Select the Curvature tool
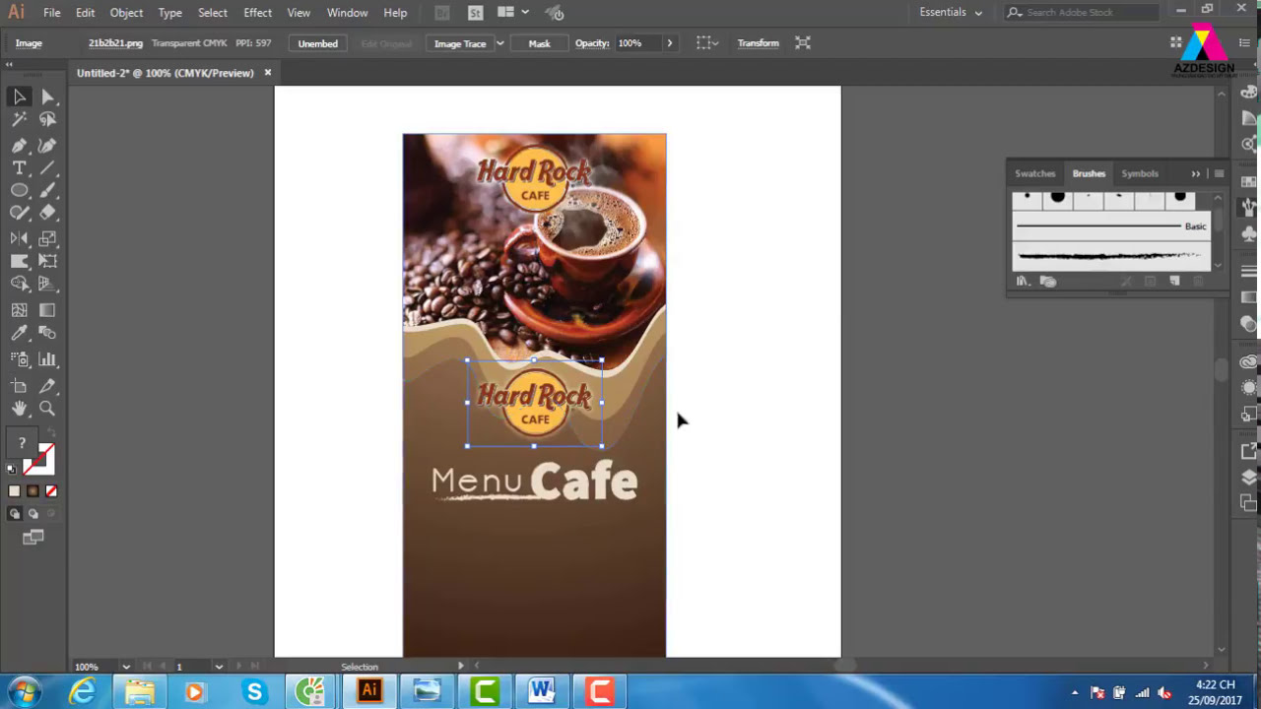Screen dimensions: 1261x709 click(48, 146)
